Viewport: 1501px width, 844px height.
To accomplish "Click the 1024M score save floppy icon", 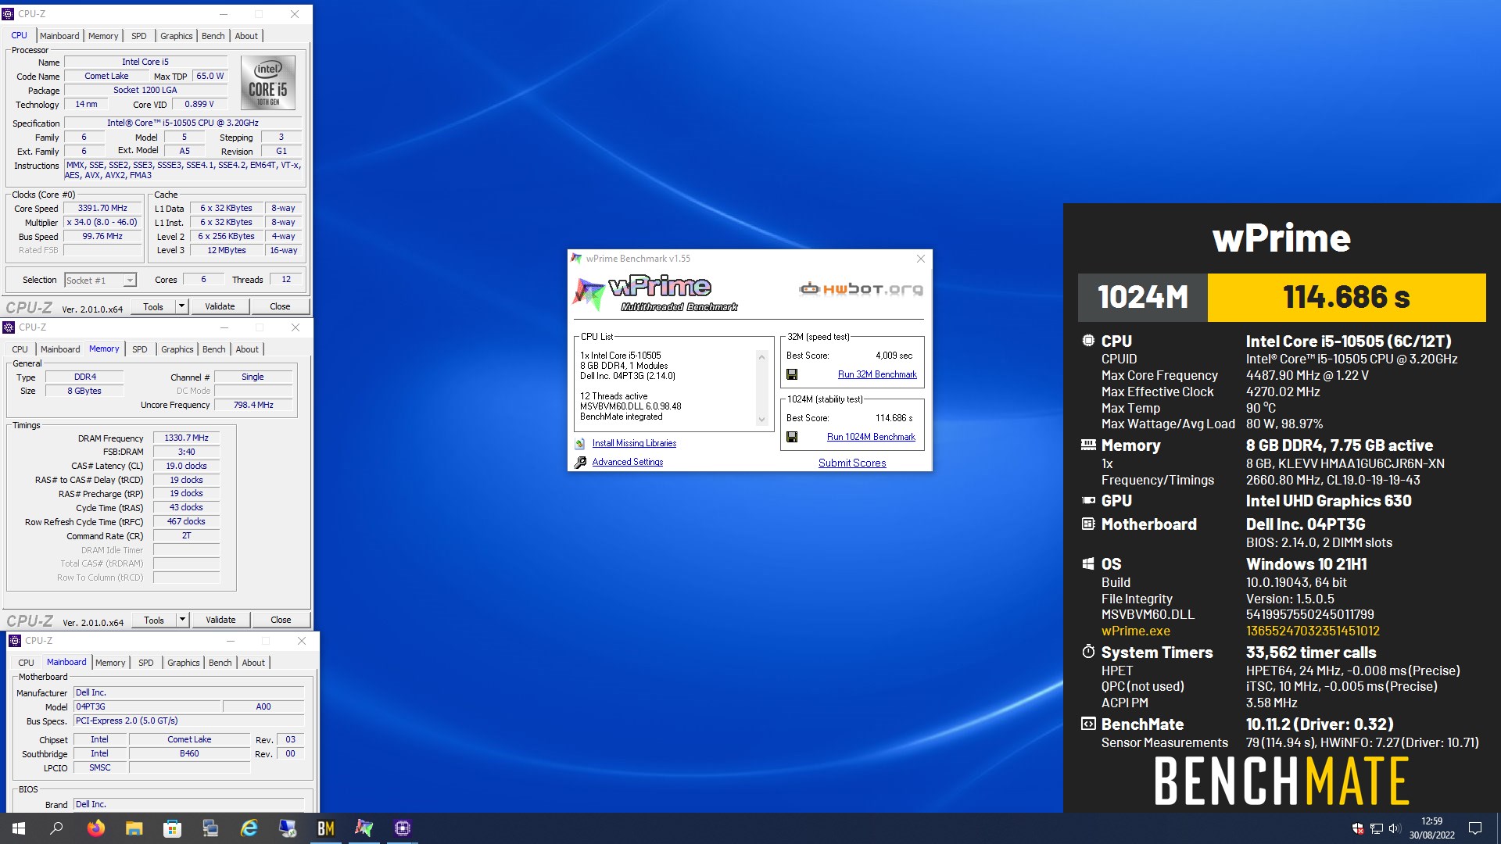I will coord(792,437).
